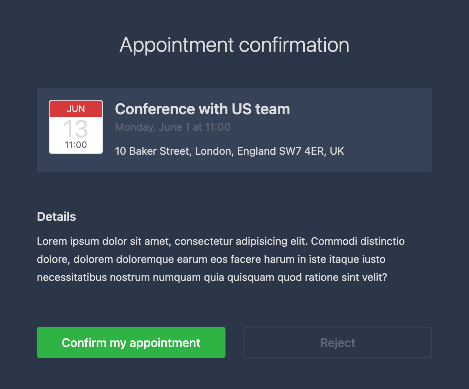Click the red JUN month header
Viewport: 469px width, 389px height.
point(76,109)
